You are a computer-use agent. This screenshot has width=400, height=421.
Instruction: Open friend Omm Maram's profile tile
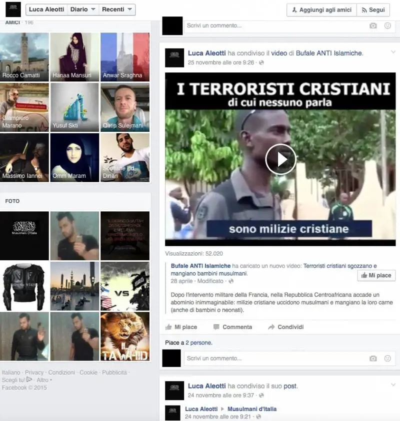[74, 158]
